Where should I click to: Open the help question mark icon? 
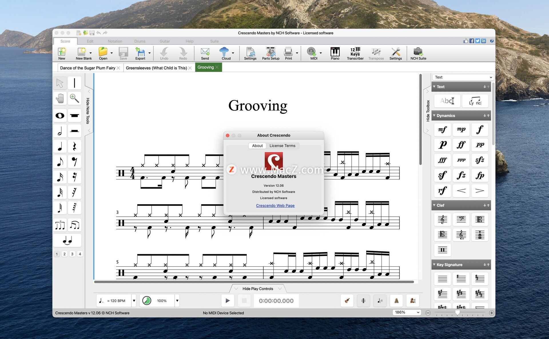click(x=492, y=41)
